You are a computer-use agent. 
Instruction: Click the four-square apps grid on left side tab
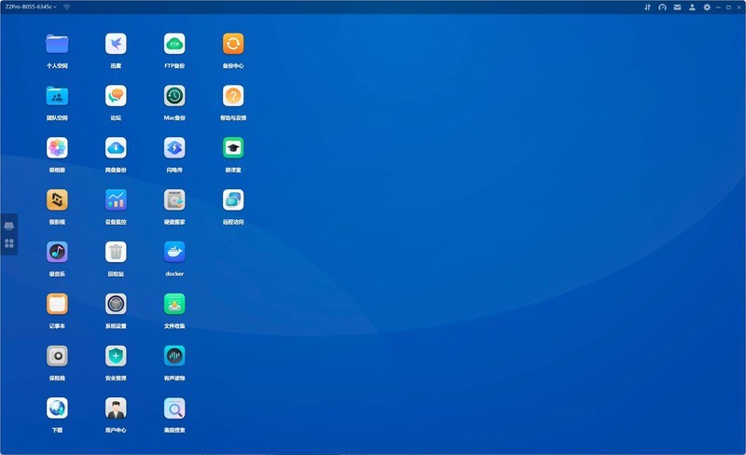pos(9,243)
